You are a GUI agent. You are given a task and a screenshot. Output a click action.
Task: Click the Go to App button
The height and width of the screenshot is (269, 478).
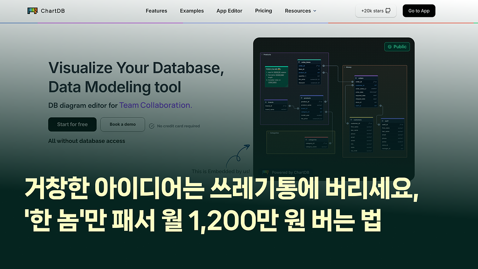[x=418, y=10]
